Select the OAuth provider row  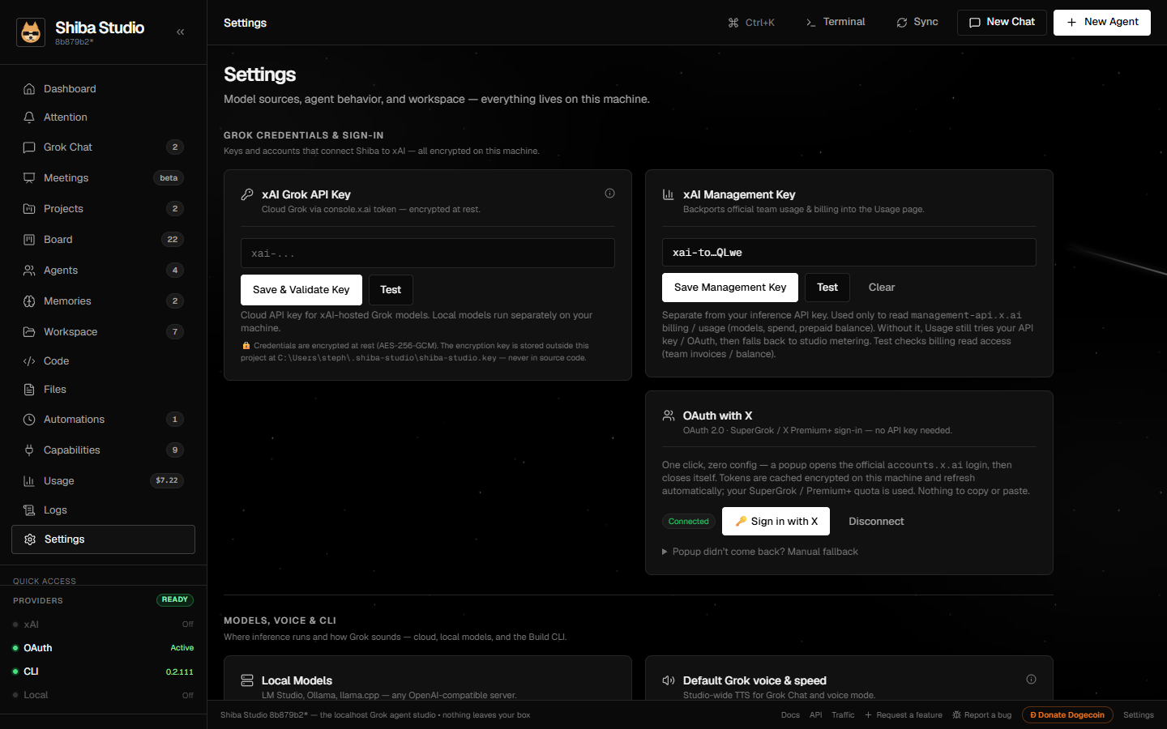click(x=103, y=648)
